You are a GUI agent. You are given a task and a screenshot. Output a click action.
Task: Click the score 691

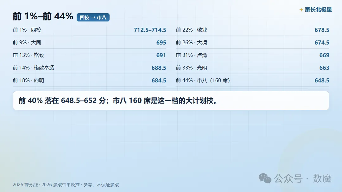pos(161,55)
